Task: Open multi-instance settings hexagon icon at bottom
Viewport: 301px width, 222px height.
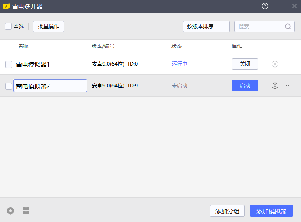Action: coord(10,211)
